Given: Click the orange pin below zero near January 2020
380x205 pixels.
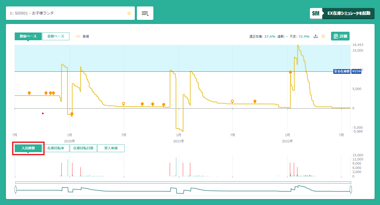Looking at the screenshot, I should (72, 114).
